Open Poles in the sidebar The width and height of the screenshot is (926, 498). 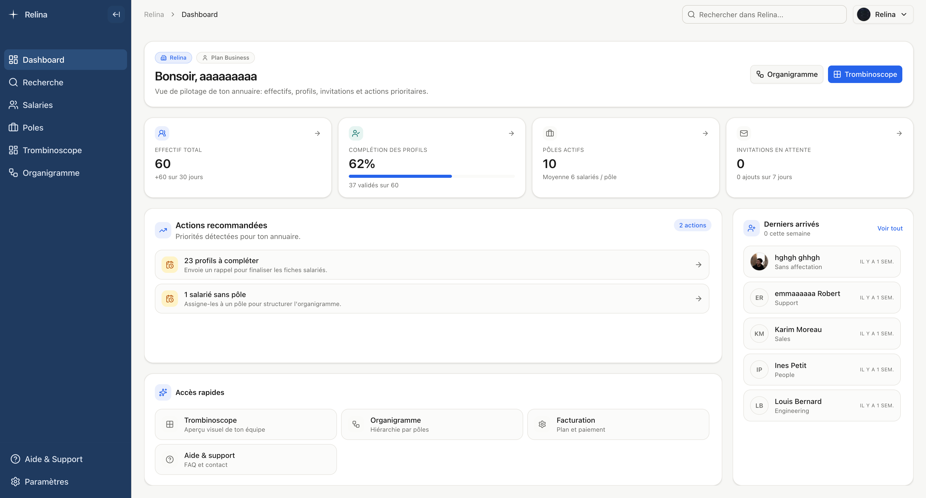pyautogui.click(x=65, y=127)
